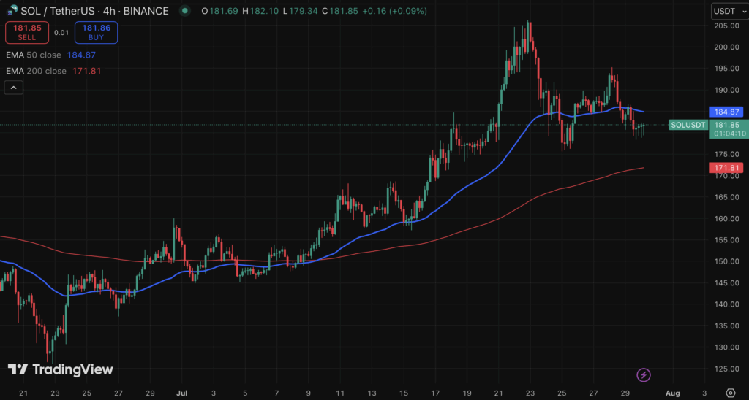Click the high value H182.10 in header
Image resolution: width=749 pixels, height=400 pixels.
point(260,10)
